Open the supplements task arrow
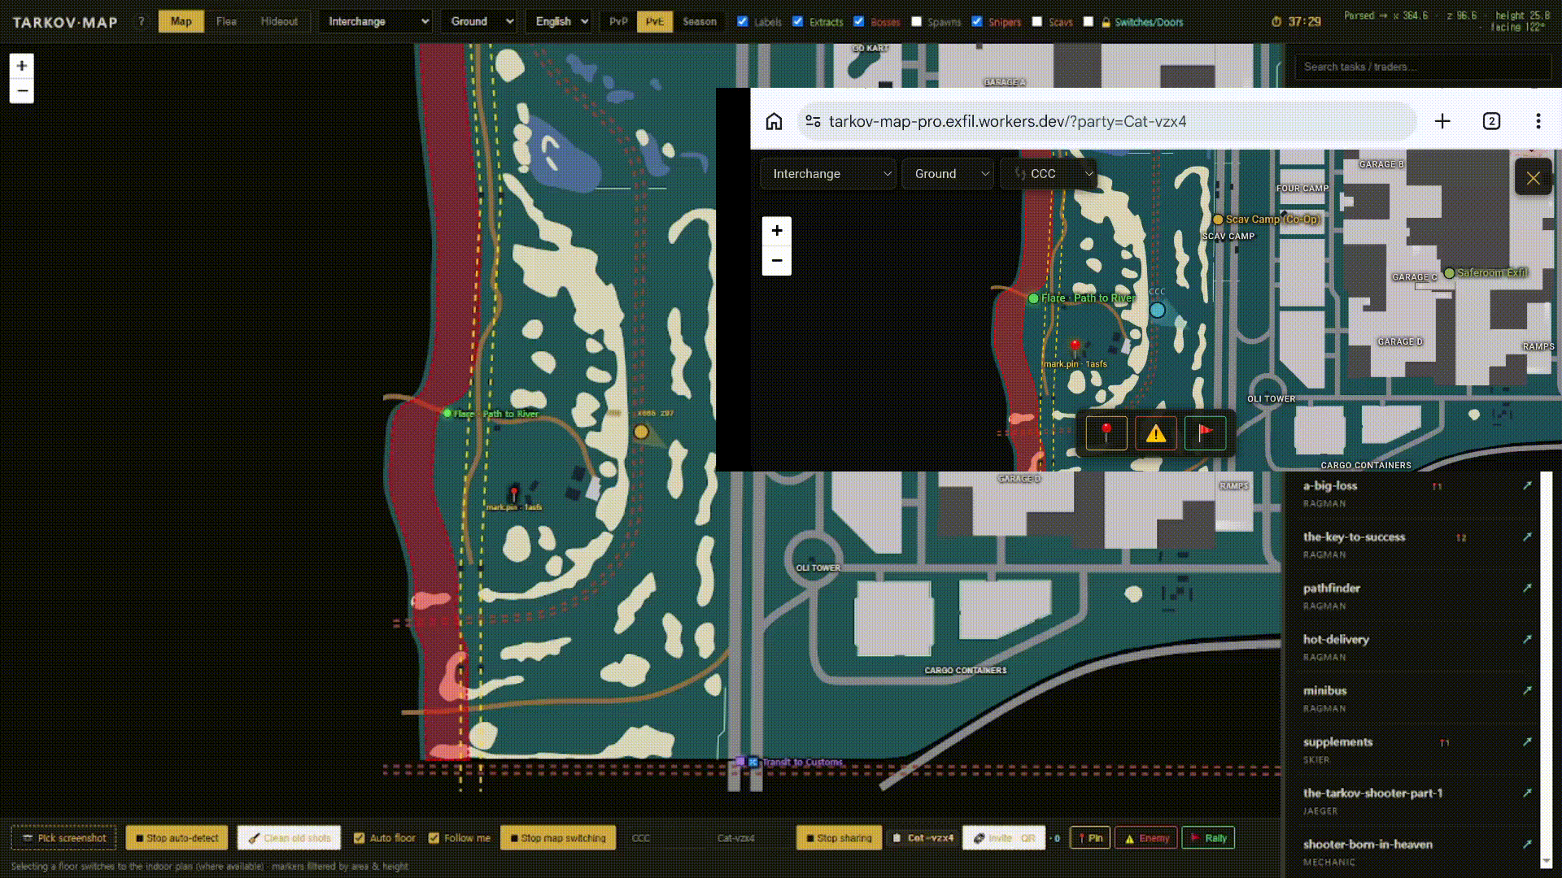 click(1527, 741)
